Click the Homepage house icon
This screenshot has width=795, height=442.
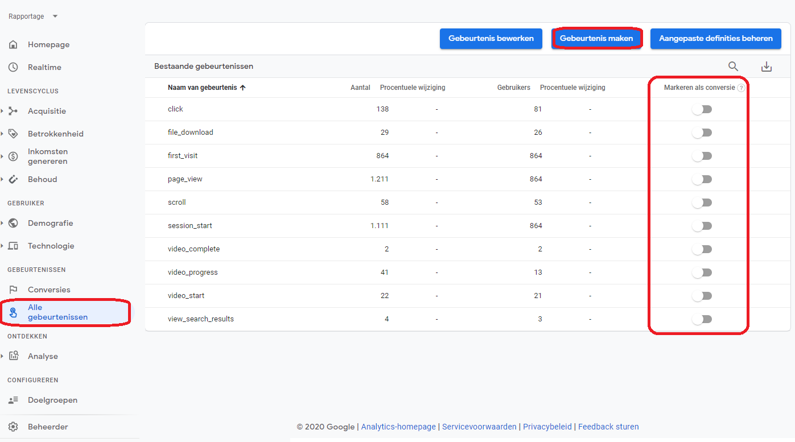[x=13, y=44]
